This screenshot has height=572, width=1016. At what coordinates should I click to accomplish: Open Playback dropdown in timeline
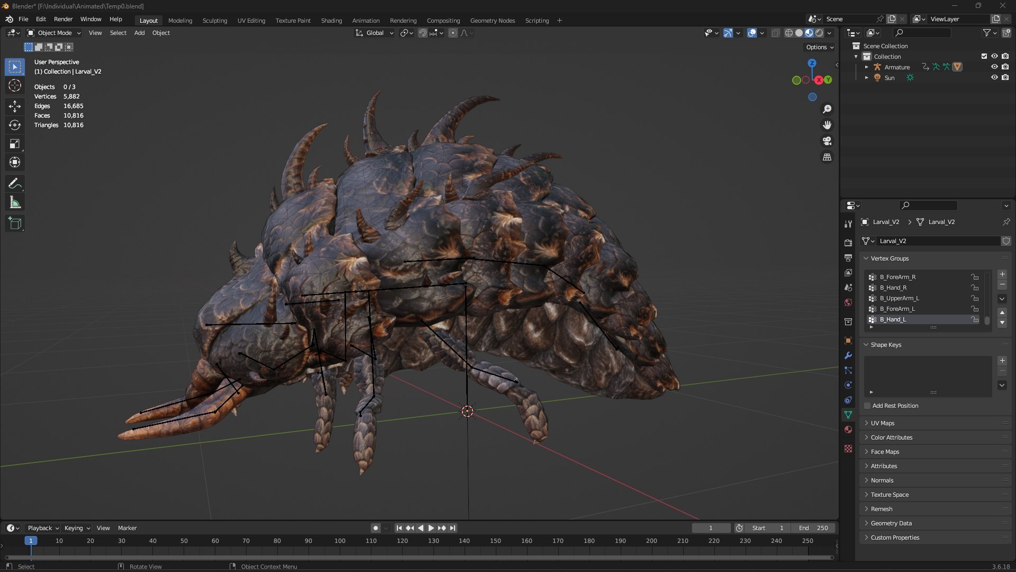[43, 528]
